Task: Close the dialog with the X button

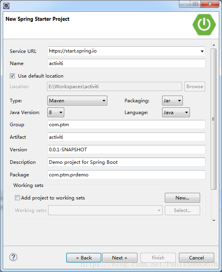Action: [210, 4]
